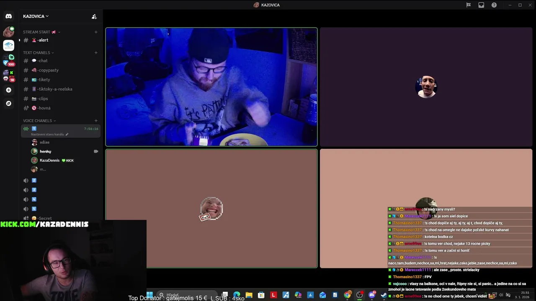Create channel in TEXT CHANELS category
Screen dimensions: 536x301
coord(96,53)
